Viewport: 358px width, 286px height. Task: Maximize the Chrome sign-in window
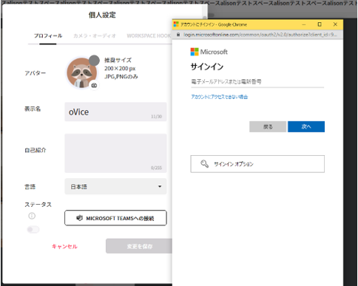[x=320, y=24]
